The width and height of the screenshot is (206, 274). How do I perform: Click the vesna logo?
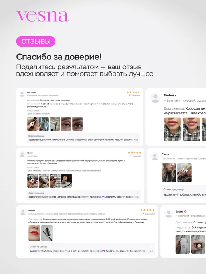tap(42, 16)
